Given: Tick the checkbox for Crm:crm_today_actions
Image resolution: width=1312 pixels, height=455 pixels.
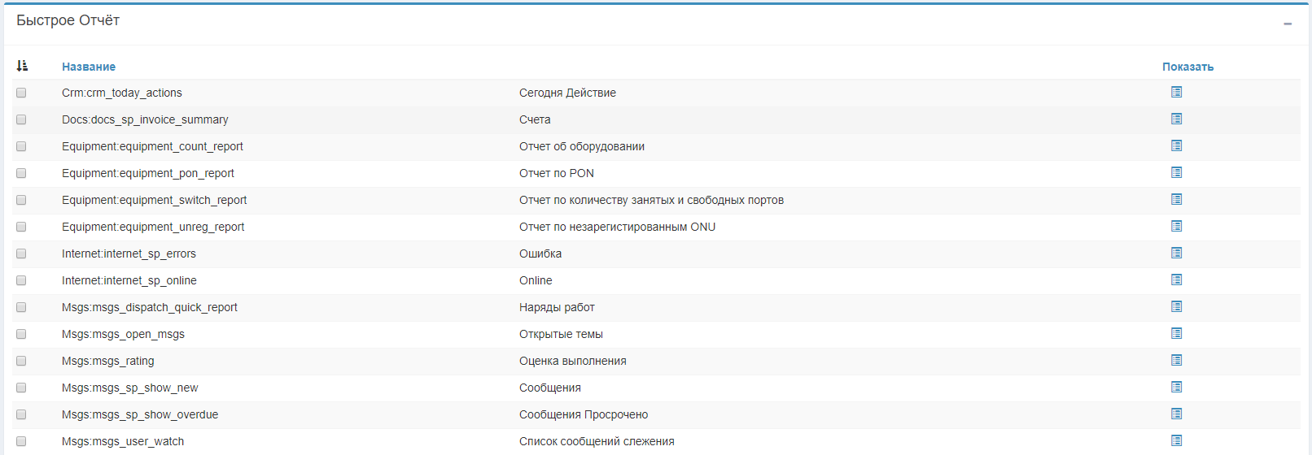Looking at the screenshot, I should (21, 93).
